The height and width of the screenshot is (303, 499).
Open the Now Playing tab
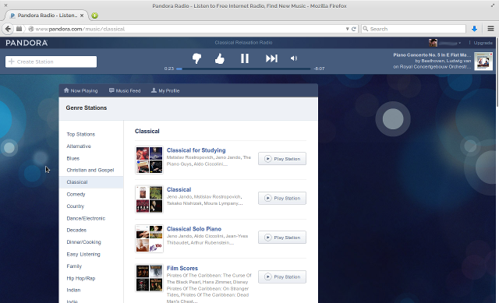pos(80,90)
